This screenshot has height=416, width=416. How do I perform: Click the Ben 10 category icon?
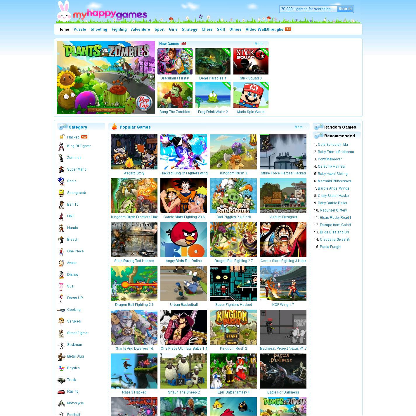pyautogui.click(x=61, y=204)
